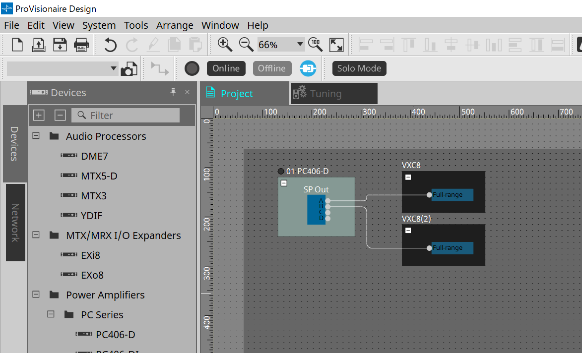Collapse the Audio Processors tree group

coord(36,136)
